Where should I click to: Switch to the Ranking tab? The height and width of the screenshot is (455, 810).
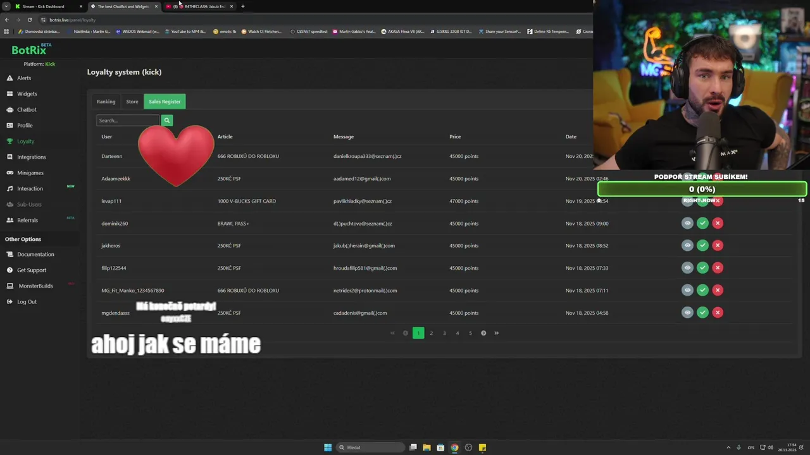click(x=106, y=101)
